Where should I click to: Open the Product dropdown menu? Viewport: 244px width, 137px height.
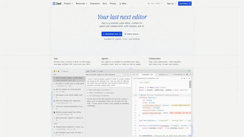68,4
